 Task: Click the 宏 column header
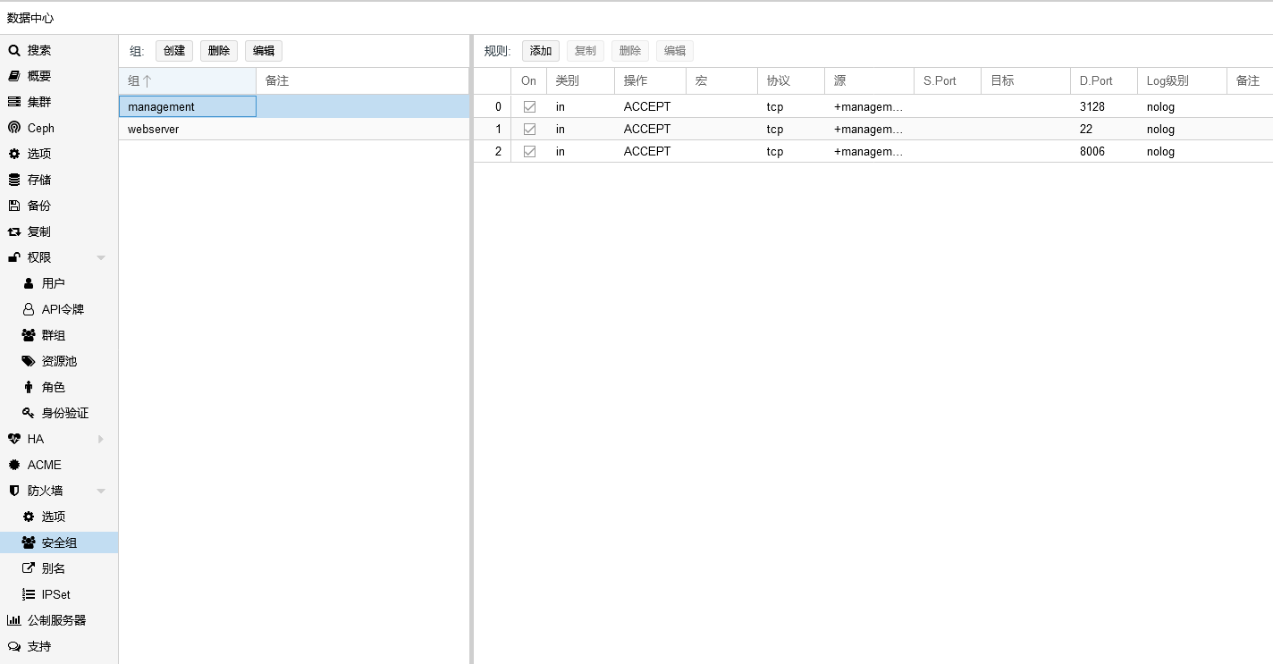click(x=721, y=80)
